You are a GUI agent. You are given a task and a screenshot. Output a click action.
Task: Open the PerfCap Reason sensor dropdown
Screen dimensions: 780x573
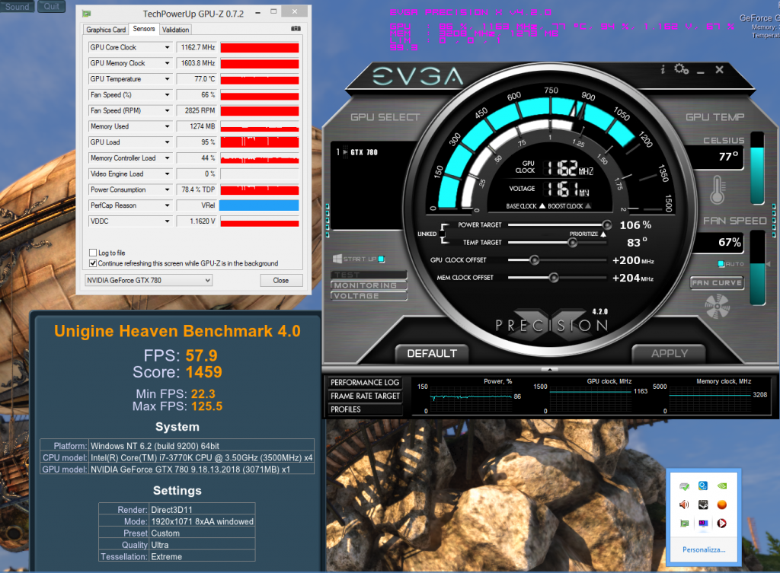coord(167,205)
